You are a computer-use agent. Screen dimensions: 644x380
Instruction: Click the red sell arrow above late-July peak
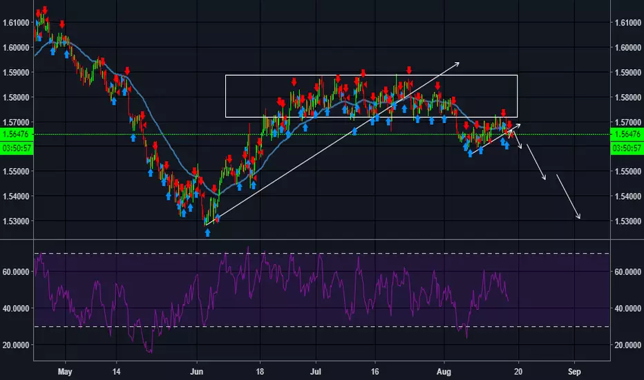coord(409,70)
